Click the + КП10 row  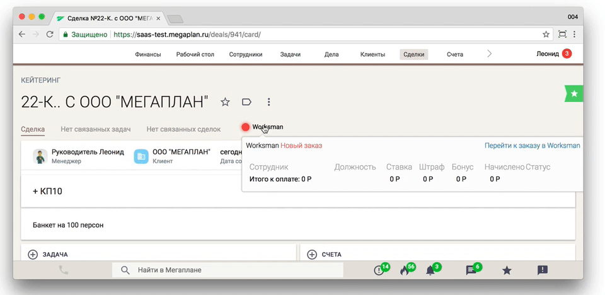pos(298,191)
